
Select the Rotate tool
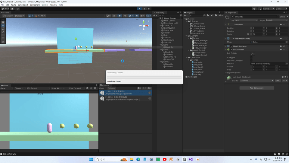coord(3,29)
